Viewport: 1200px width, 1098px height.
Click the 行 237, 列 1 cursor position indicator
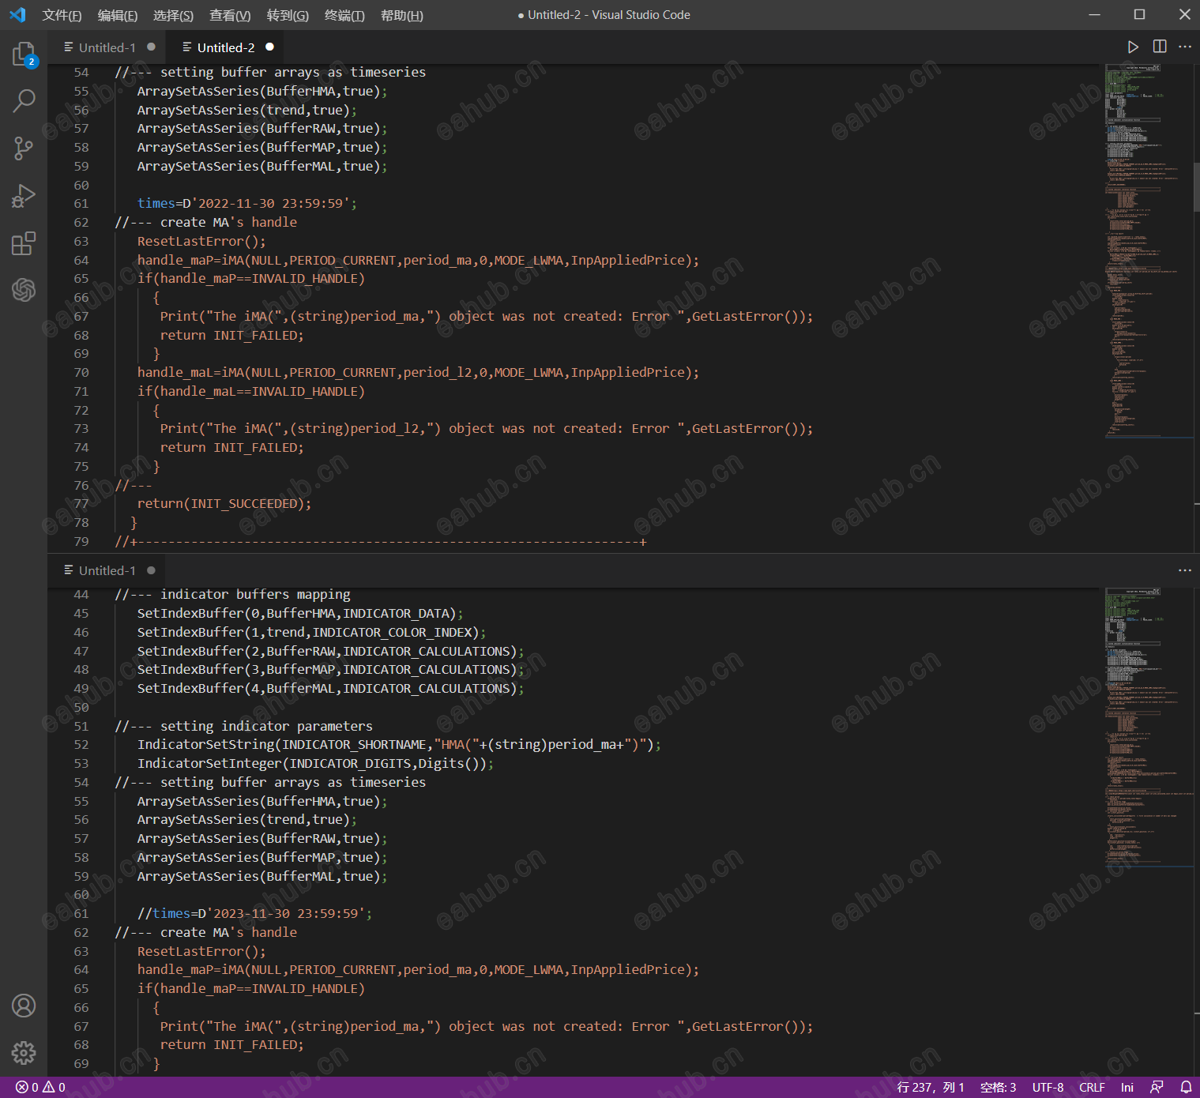click(930, 1088)
